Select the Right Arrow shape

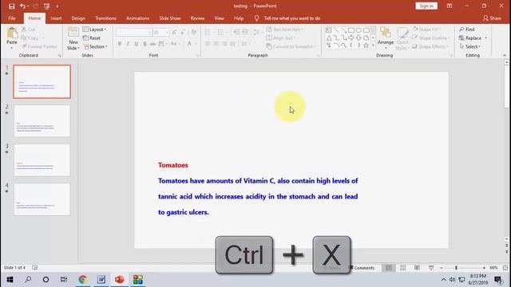tap(351, 38)
